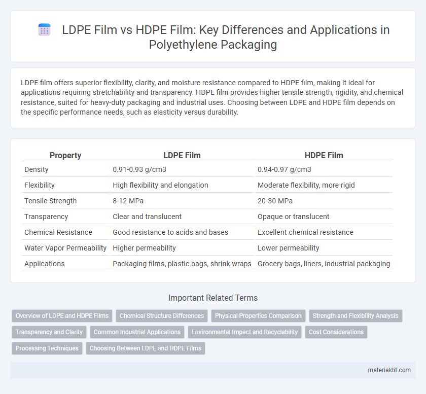Click the Transparency and Clarity tag

point(49,332)
